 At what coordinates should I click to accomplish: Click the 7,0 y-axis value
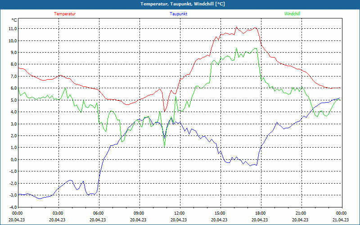click(x=13, y=76)
